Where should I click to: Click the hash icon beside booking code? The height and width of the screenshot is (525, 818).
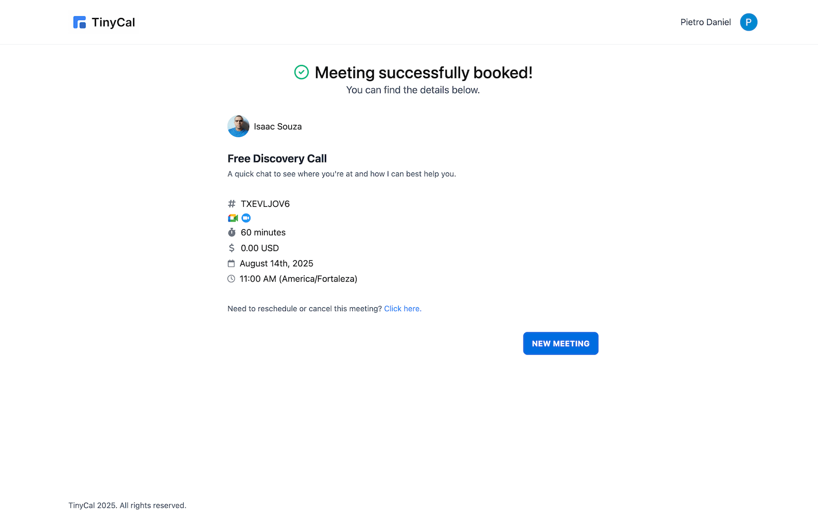tap(232, 204)
